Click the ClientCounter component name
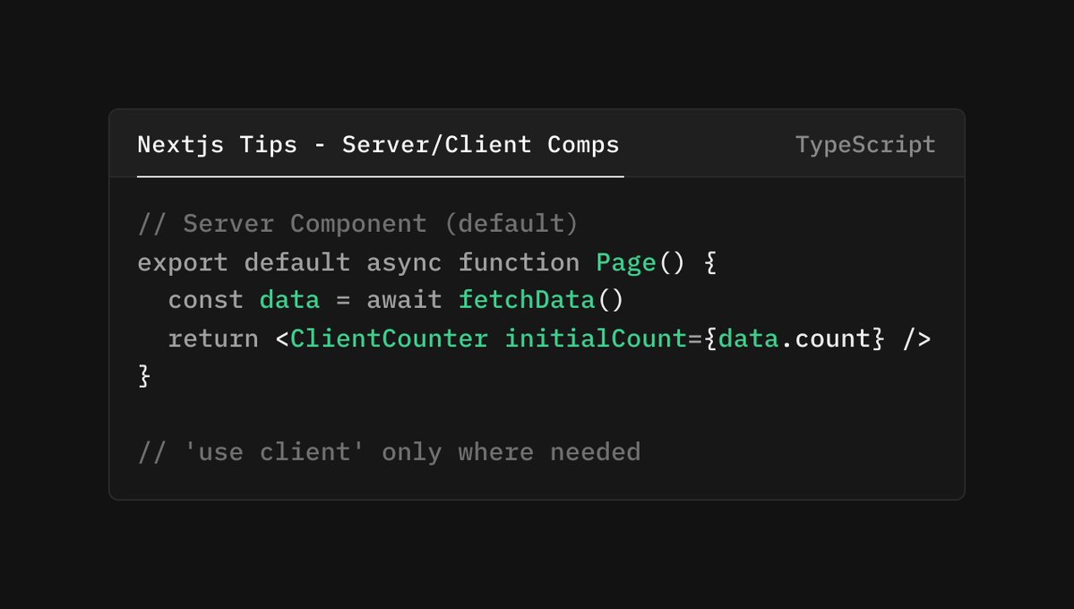Viewport: 1074px width, 609px height. tap(389, 338)
